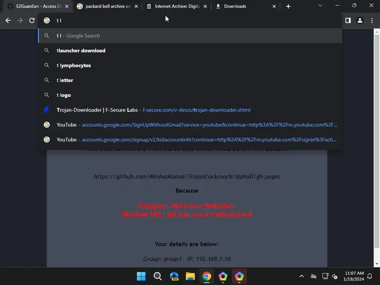Close the packard bell archive tab
380x285 pixels.
click(136, 7)
